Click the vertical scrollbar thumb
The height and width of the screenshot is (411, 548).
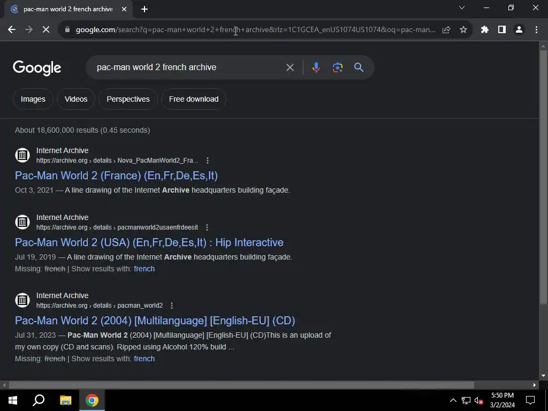pyautogui.click(x=543, y=177)
